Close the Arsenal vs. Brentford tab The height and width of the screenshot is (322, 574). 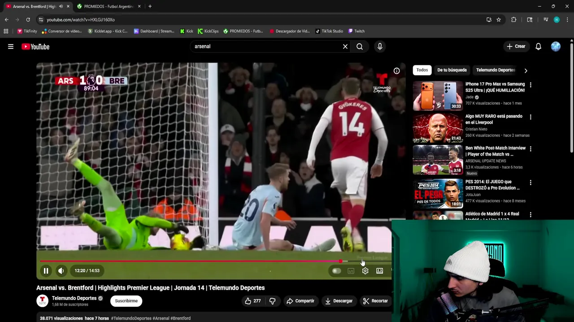coord(68,6)
